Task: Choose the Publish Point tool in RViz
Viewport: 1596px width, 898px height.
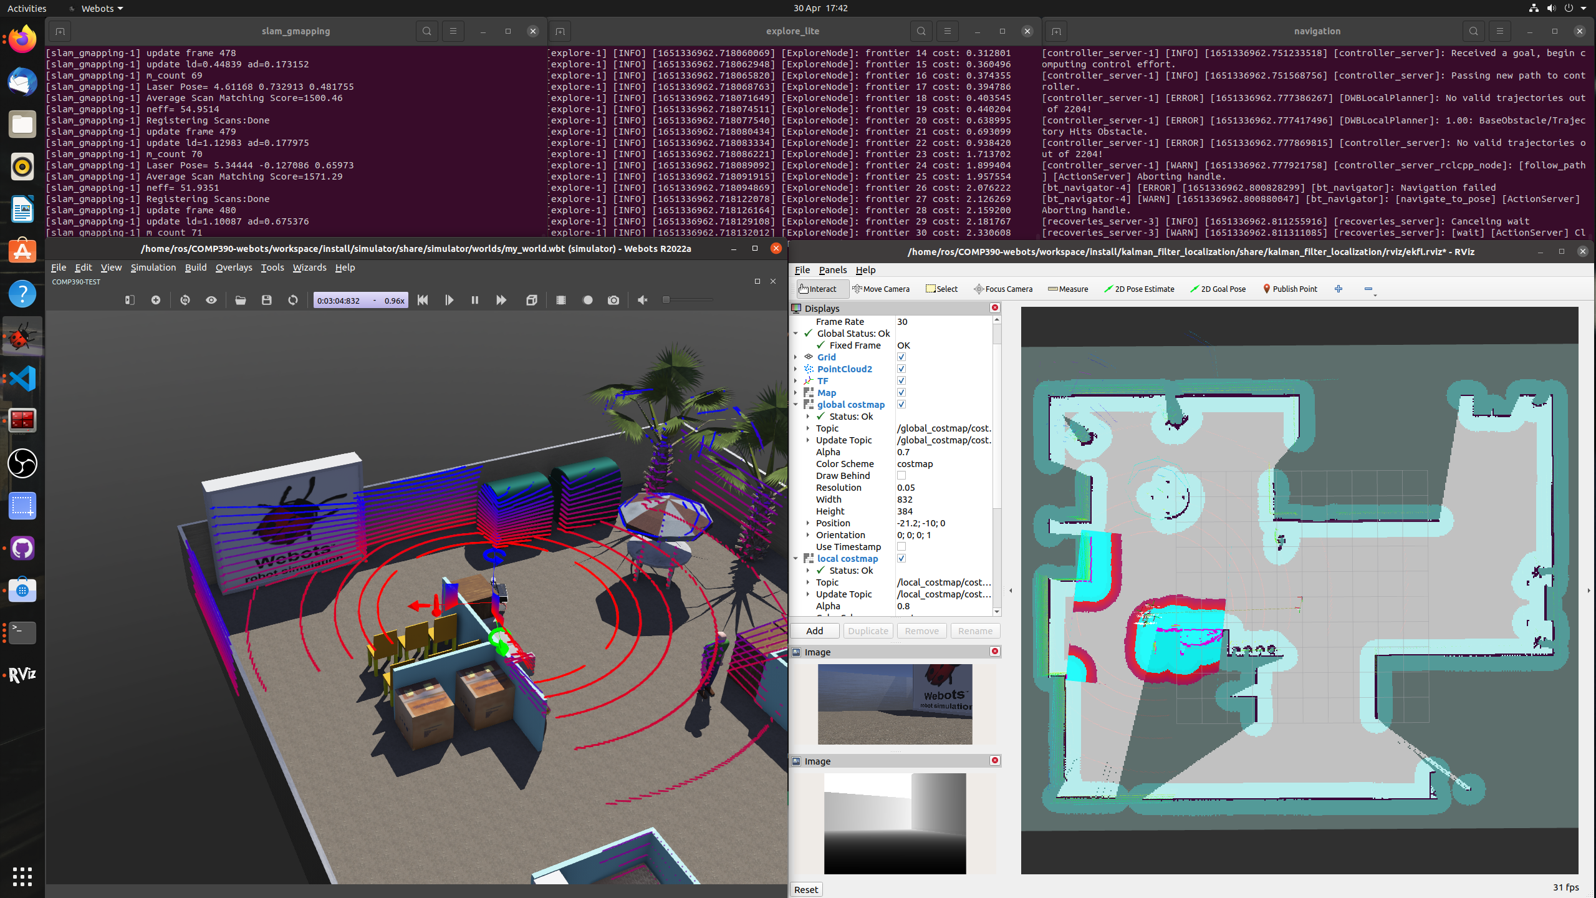Action: coord(1290,289)
